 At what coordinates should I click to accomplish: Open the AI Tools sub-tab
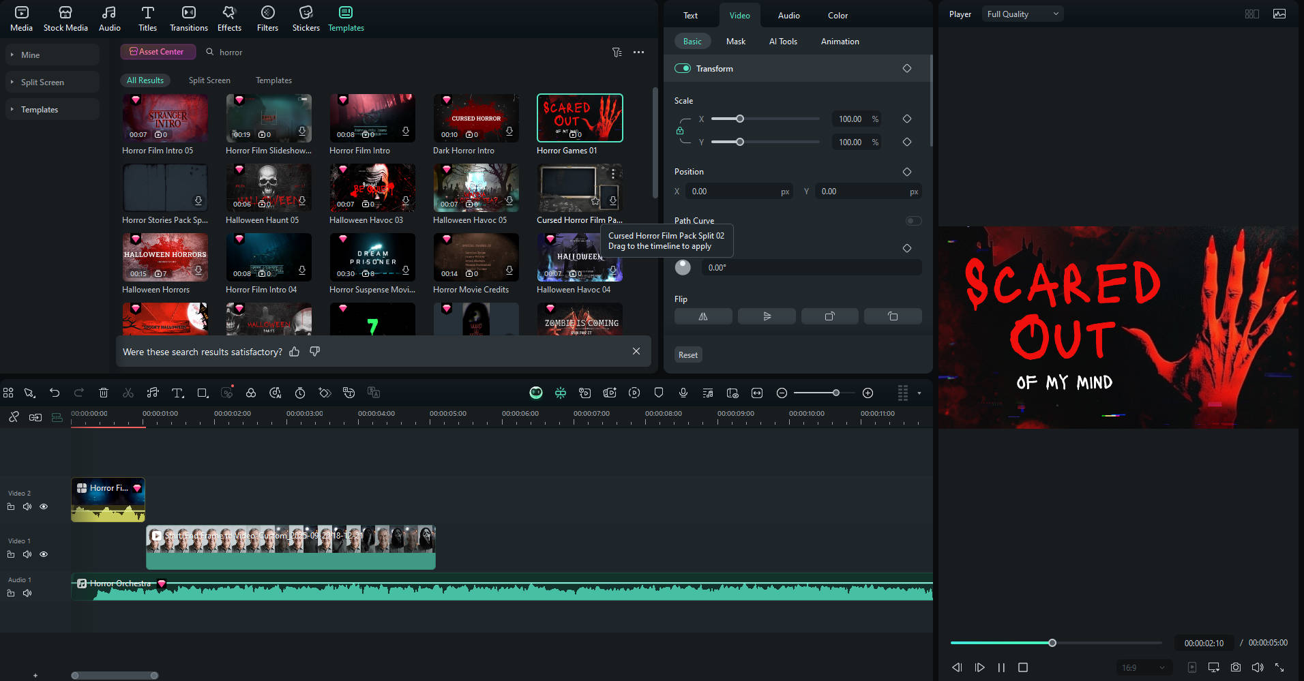pos(783,41)
